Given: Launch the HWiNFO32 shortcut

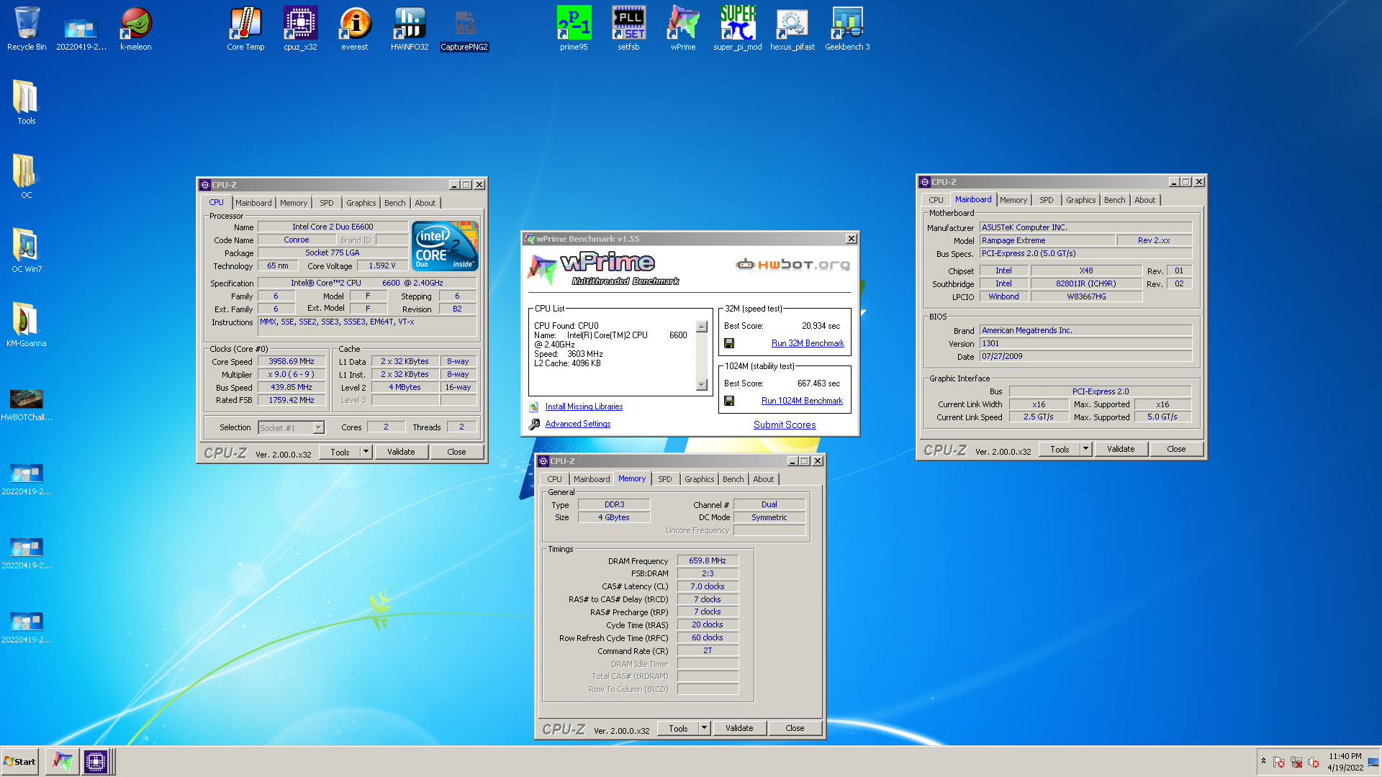Looking at the screenshot, I should coord(410,29).
